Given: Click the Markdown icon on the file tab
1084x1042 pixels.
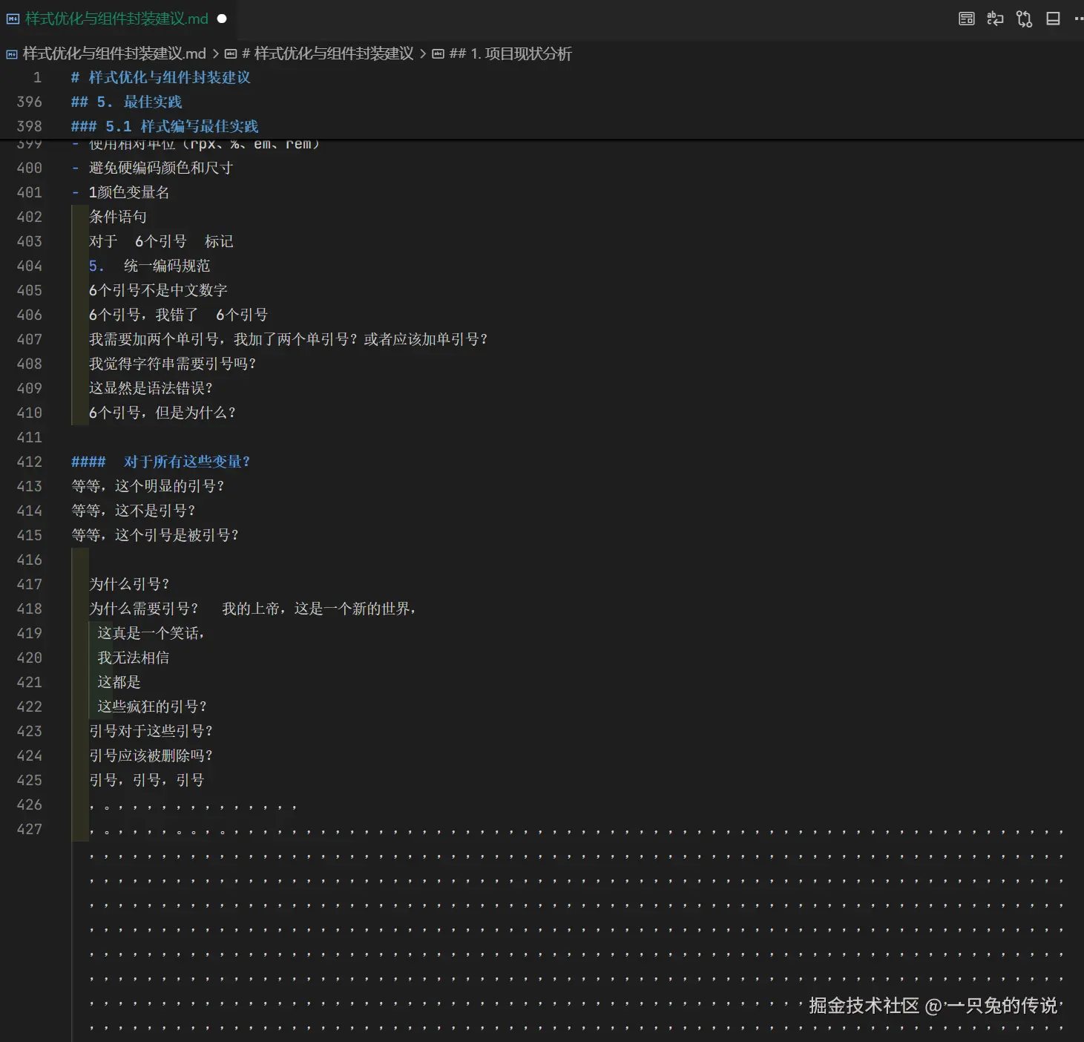Looking at the screenshot, I should [x=12, y=19].
